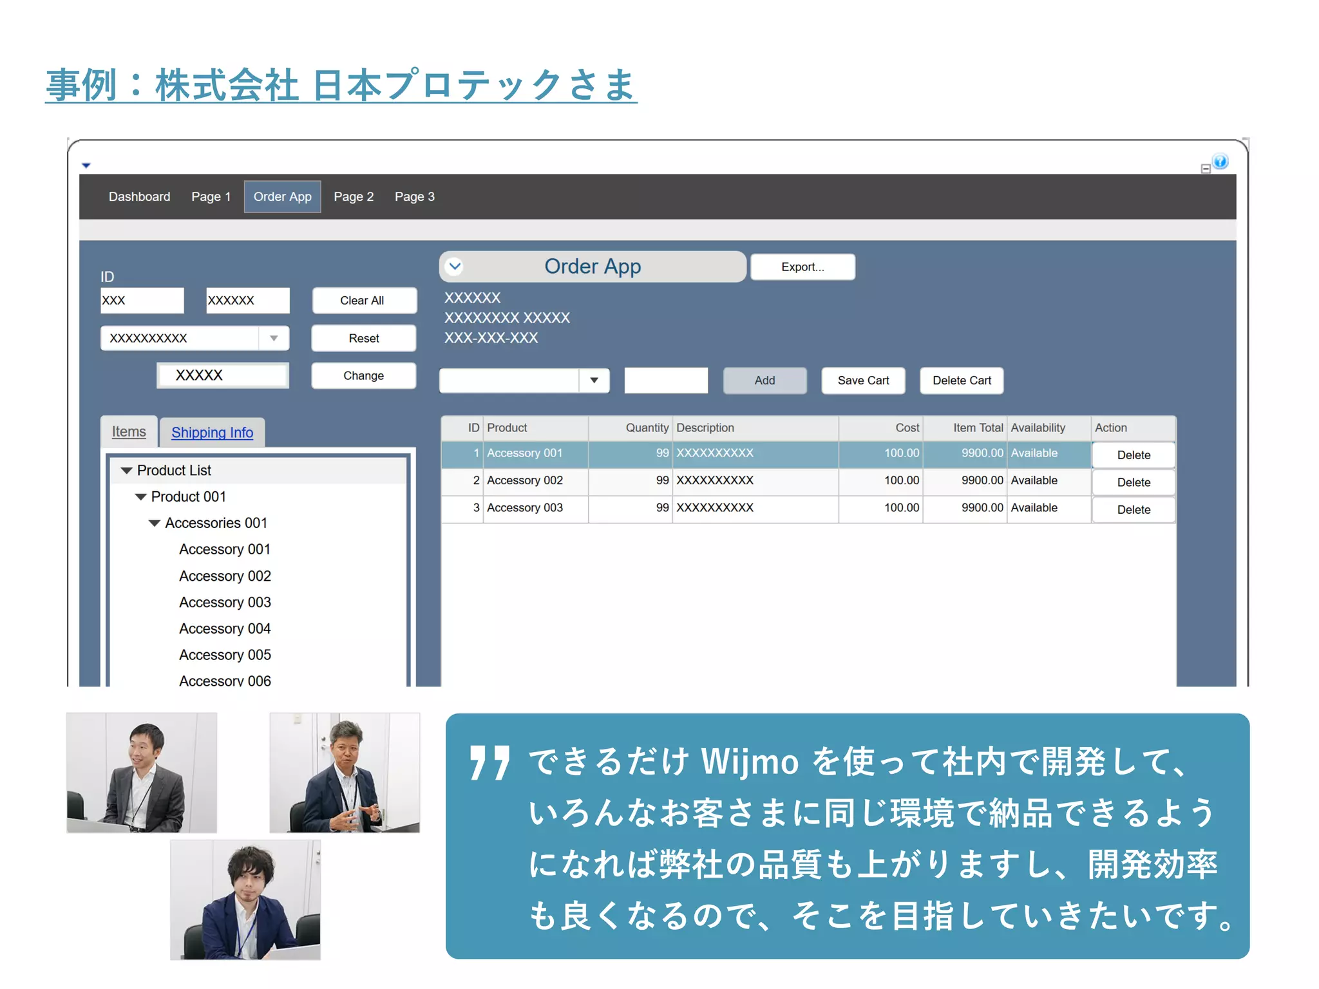Viewport: 1319px width, 989px height.
Task: Click the Add button
Action: click(x=764, y=381)
